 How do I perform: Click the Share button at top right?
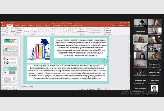coord(121,26)
